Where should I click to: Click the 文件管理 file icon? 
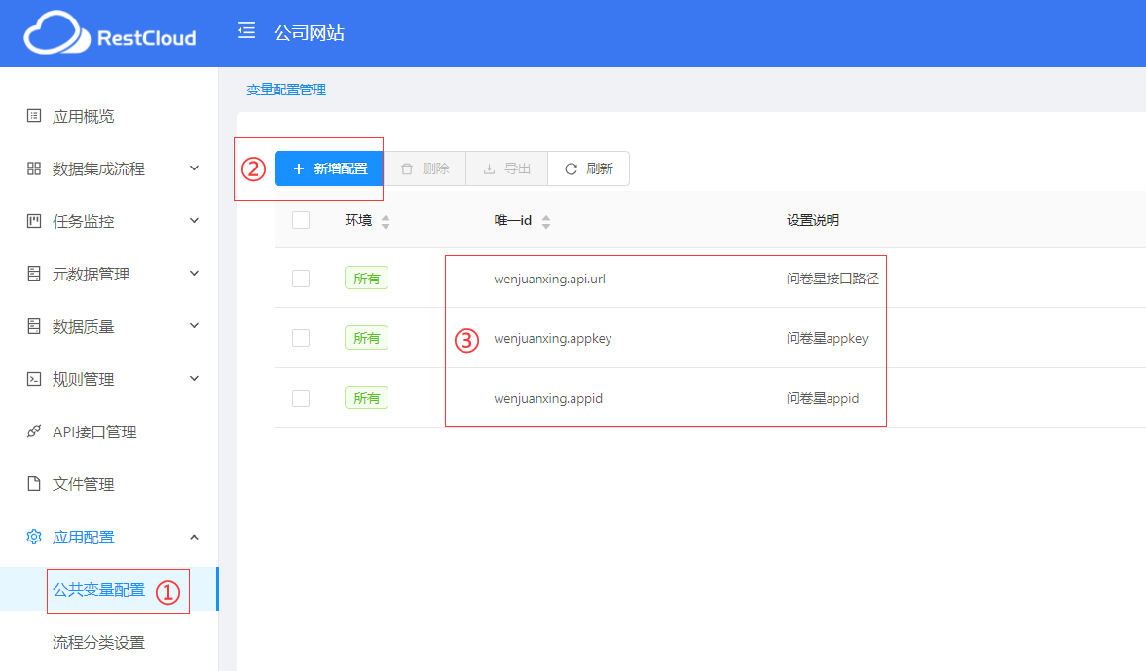(x=34, y=484)
